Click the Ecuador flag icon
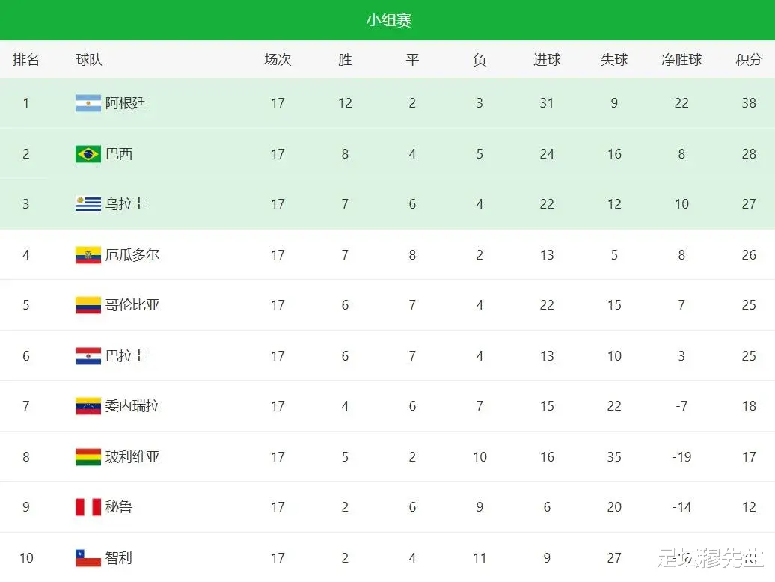 [88, 255]
